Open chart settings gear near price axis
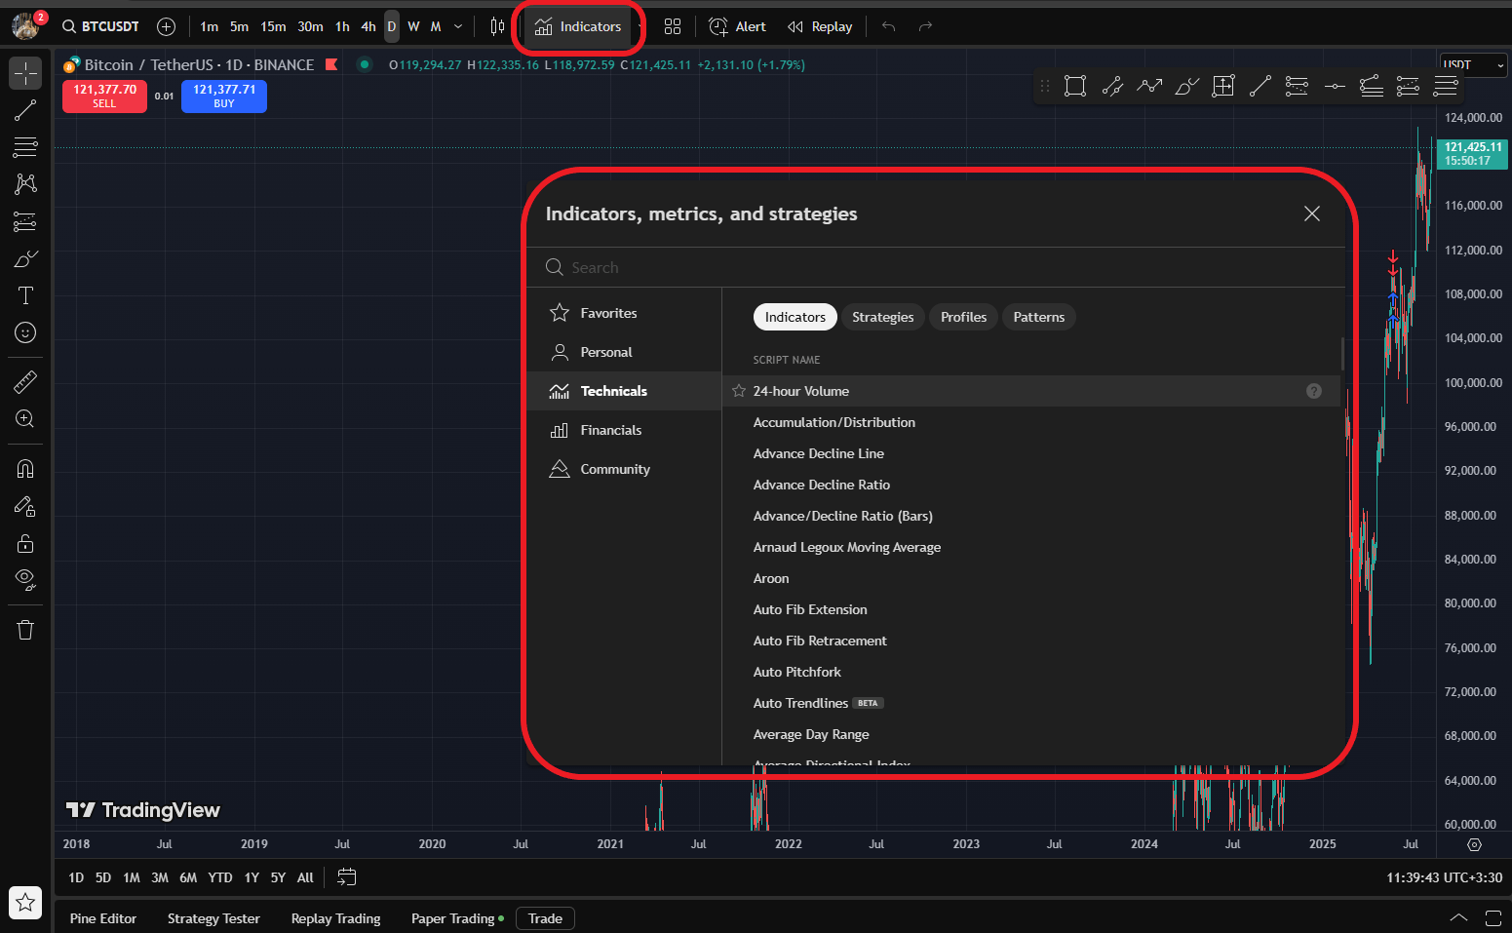 pyautogui.click(x=1474, y=844)
